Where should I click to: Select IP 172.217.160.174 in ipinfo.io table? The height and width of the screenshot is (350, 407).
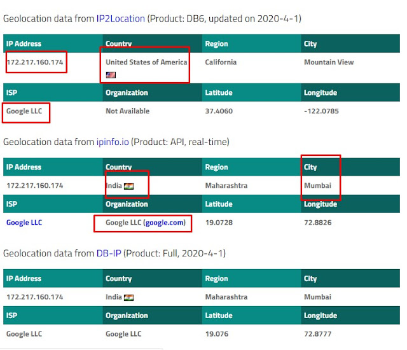tap(35, 186)
